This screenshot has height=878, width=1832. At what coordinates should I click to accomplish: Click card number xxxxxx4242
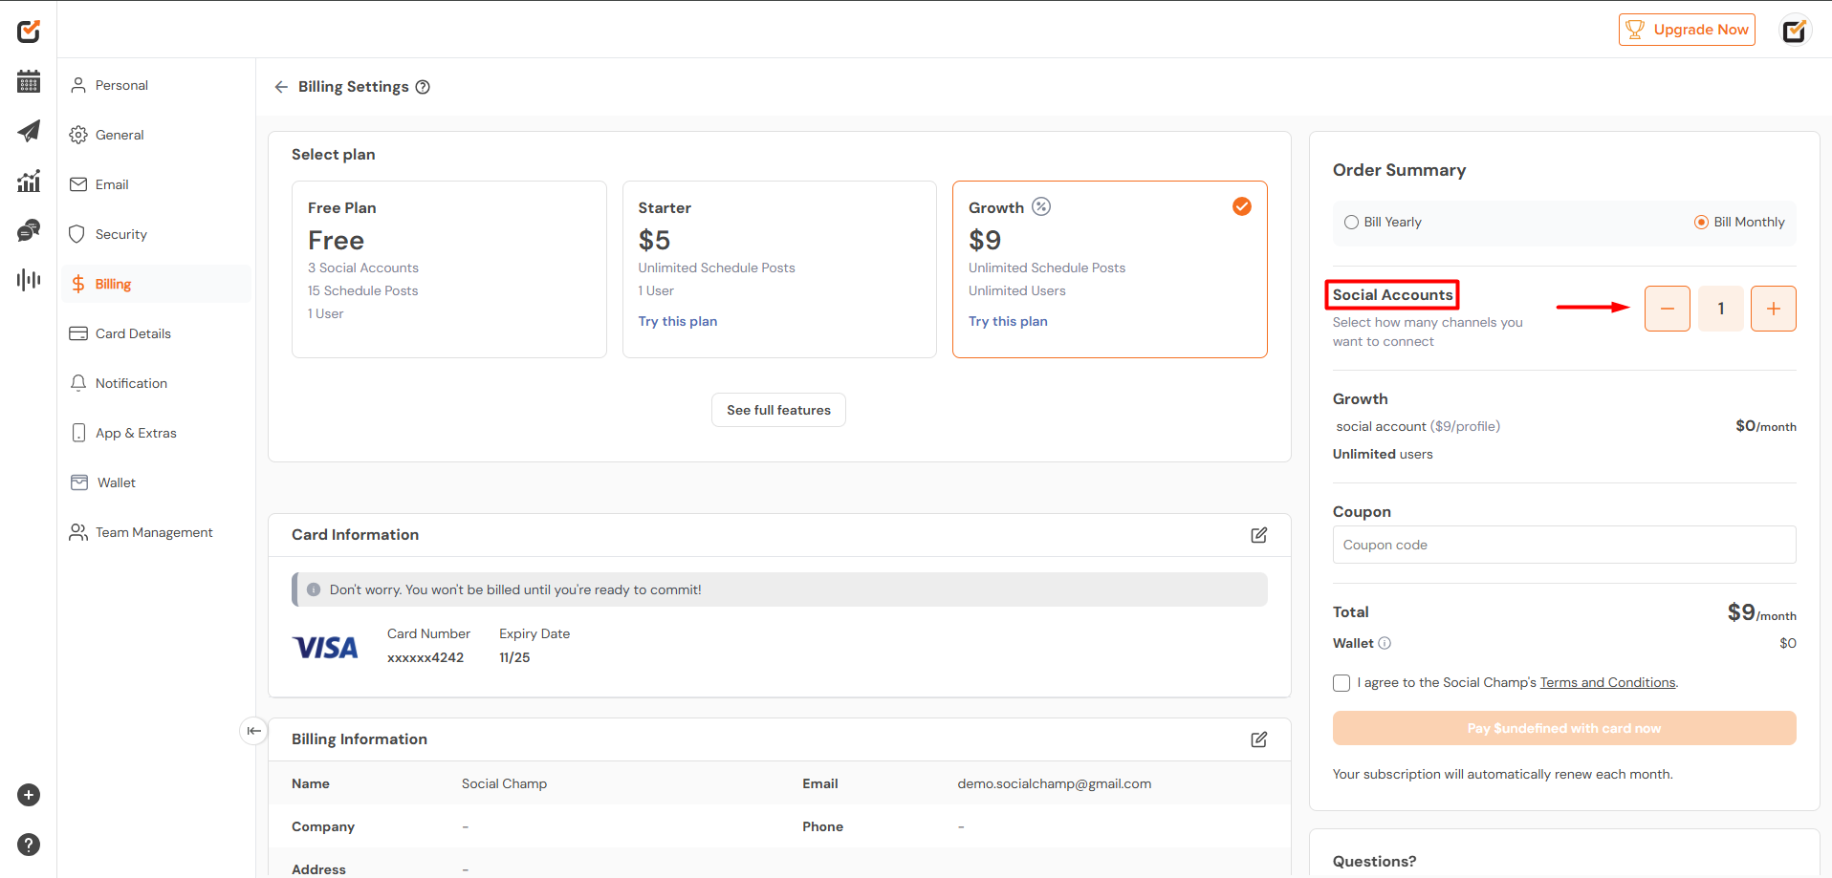click(425, 657)
